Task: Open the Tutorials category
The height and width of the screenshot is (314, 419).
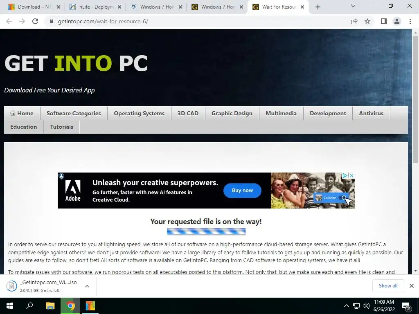Action: (62, 127)
